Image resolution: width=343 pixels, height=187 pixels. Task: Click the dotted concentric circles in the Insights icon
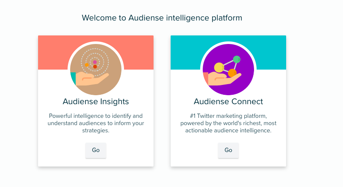tap(95, 62)
